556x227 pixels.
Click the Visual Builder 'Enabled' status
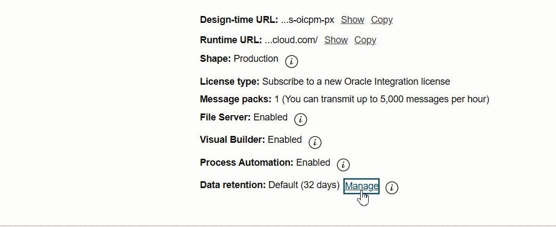click(x=285, y=140)
